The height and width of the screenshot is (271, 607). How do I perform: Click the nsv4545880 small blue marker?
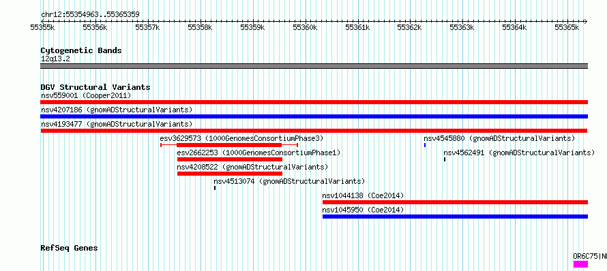[x=425, y=145]
